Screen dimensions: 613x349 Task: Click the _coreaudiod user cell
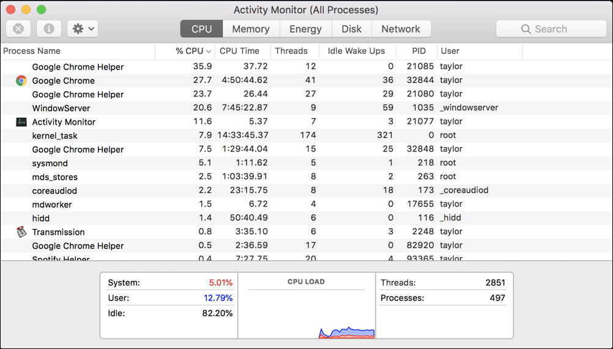[464, 190]
